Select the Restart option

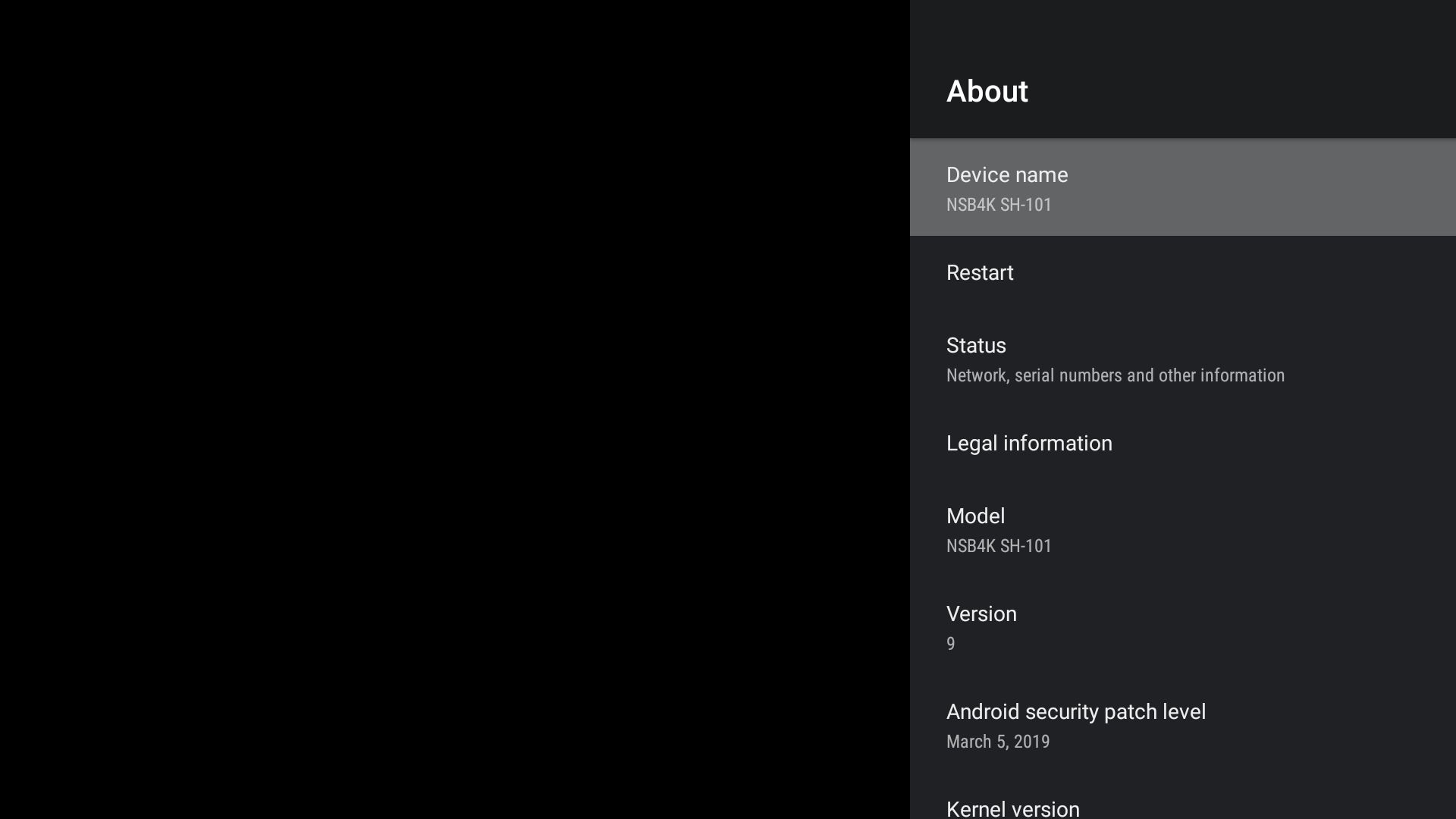pos(980,273)
